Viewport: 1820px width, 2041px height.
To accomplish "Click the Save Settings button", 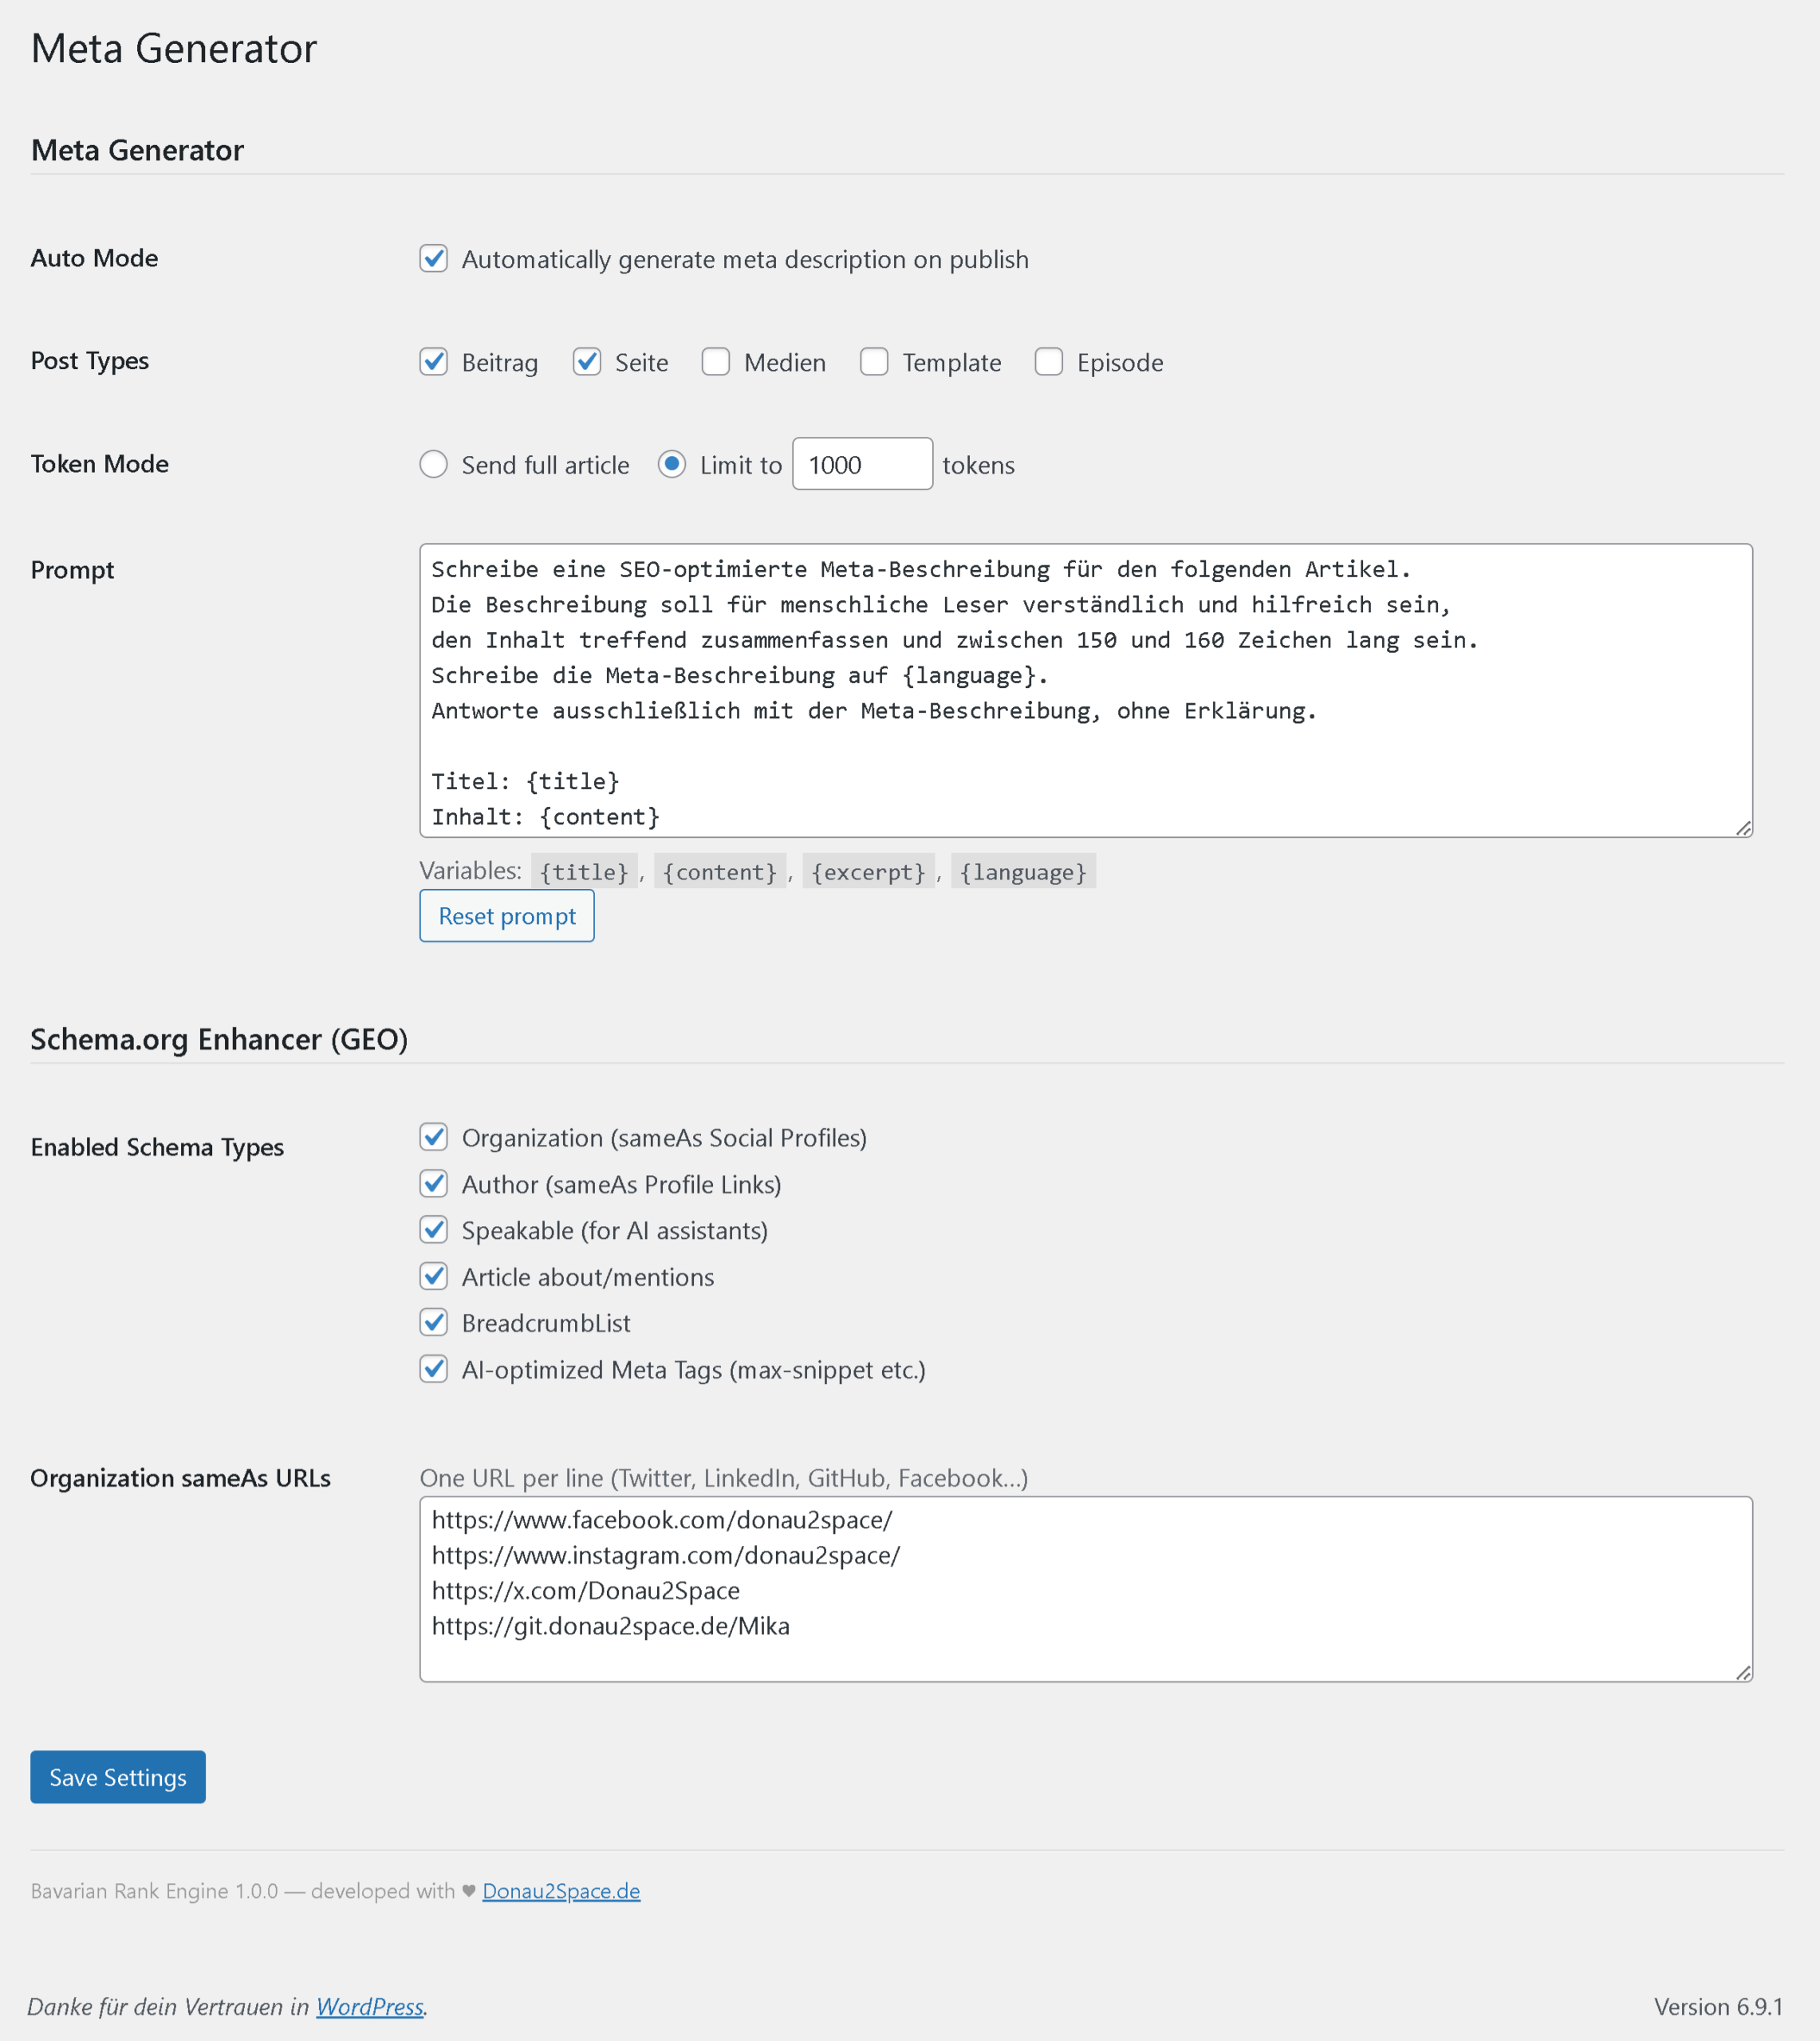I will (118, 1777).
